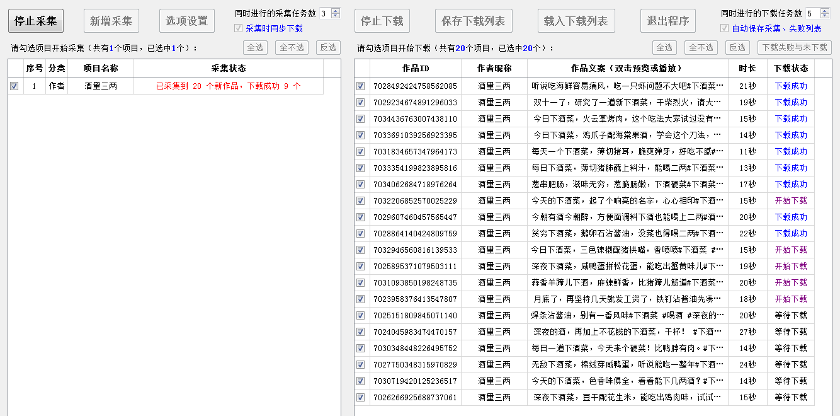Click the 下载任务数 number field
This screenshot has width=840, height=416.
click(x=813, y=13)
